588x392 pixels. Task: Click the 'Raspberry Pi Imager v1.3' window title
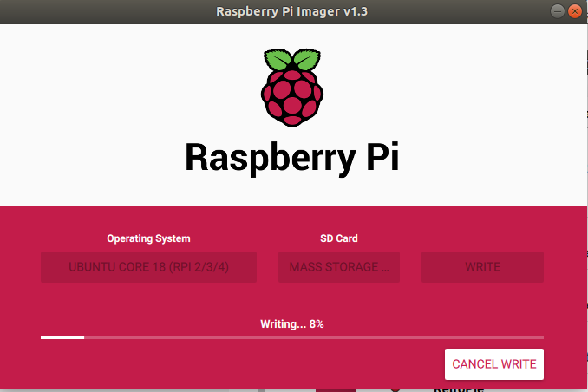pos(291,11)
